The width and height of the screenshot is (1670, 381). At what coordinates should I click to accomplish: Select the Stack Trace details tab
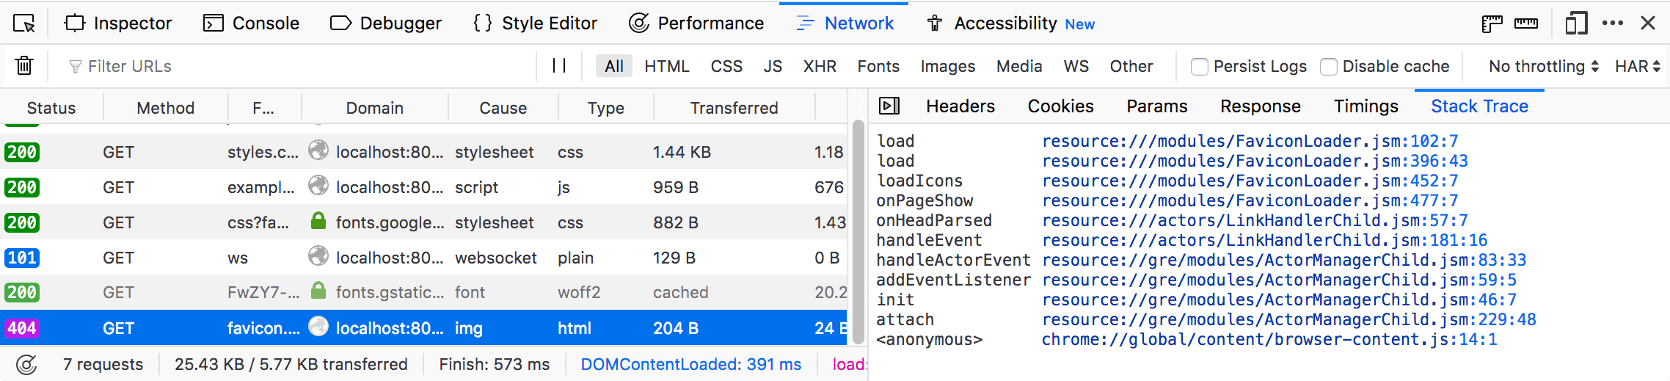[x=1479, y=106]
